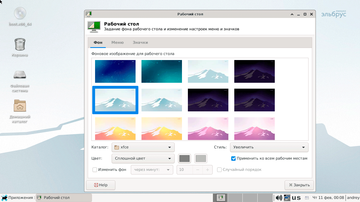Select the yellow-orange mountain wallpaper thumbnail
Screen dimensions: 360x202
tap(115, 128)
